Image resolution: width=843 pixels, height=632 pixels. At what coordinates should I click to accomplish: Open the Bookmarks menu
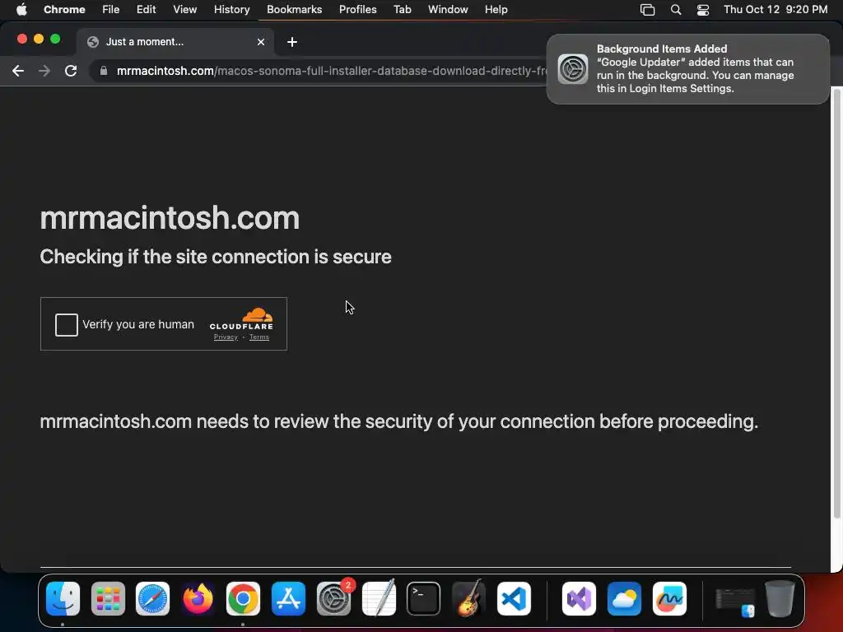tap(294, 10)
